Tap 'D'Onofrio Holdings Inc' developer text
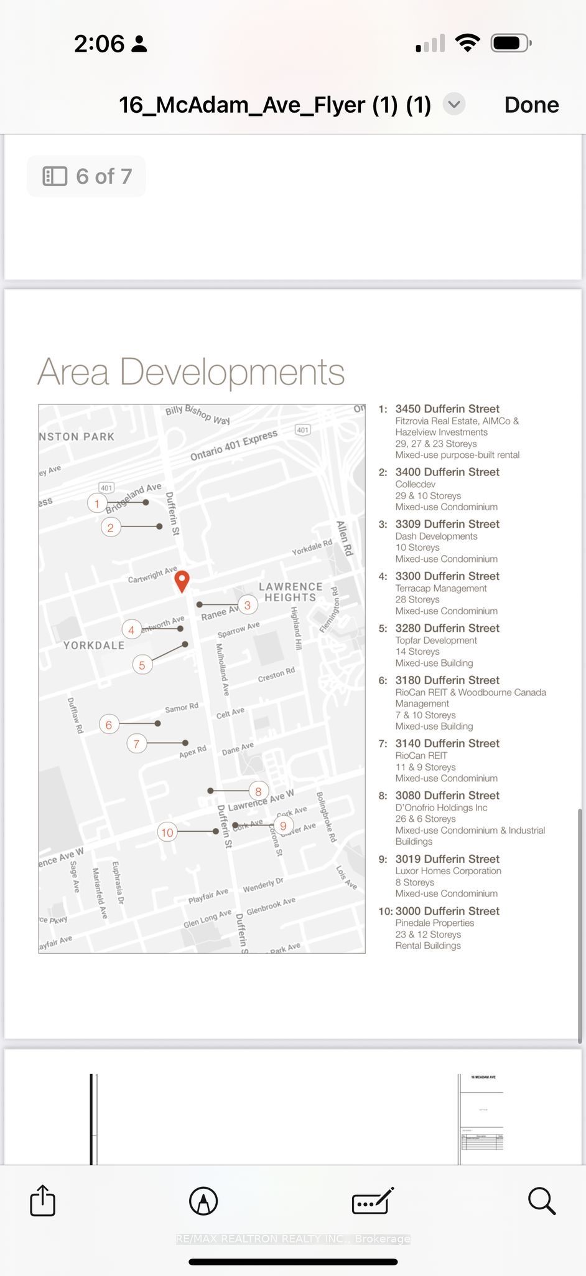Screen dimensions: 586x1276 441,807
